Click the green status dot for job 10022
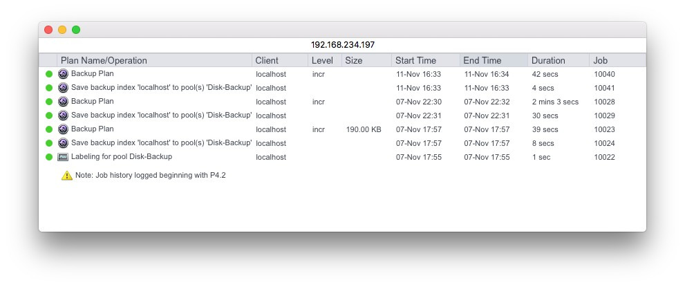Screen dimensions: 685x287 tap(49, 157)
